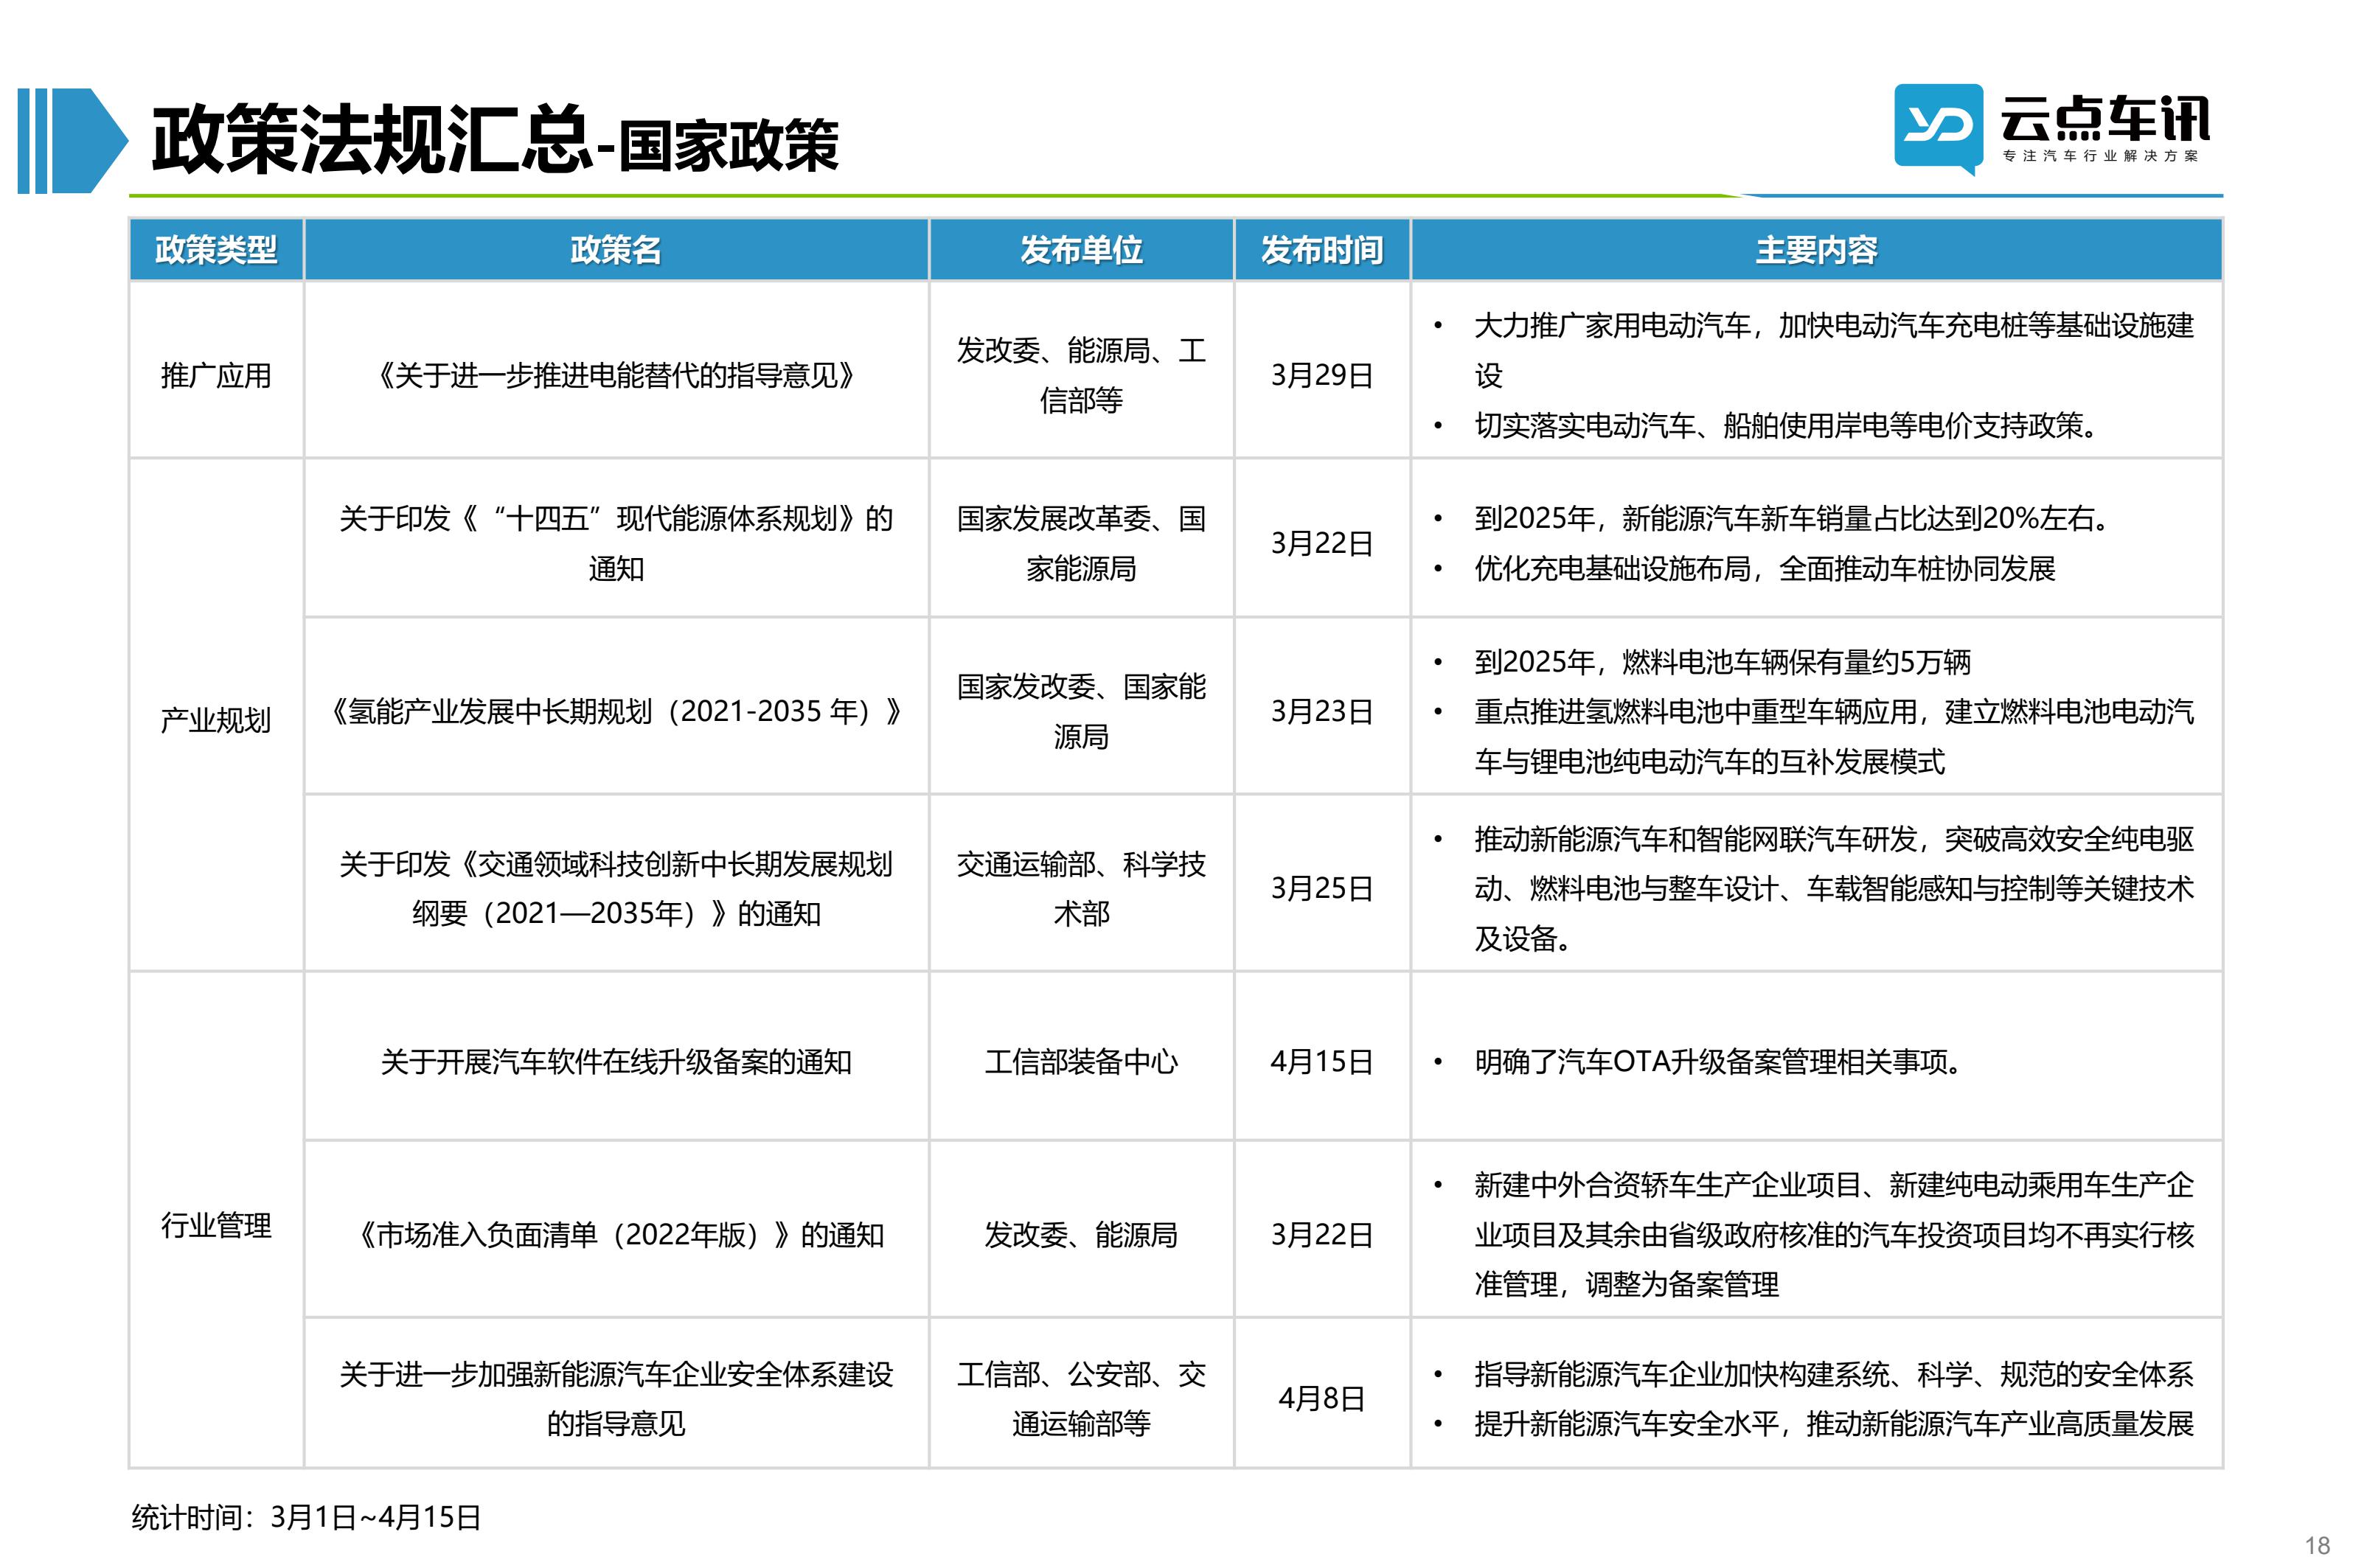The height and width of the screenshot is (1568, 2353).
Task: Select 《关于进一步推进电能替代的指导意见》 policy name
Action: pyautogui.click(x=616, y=376)
